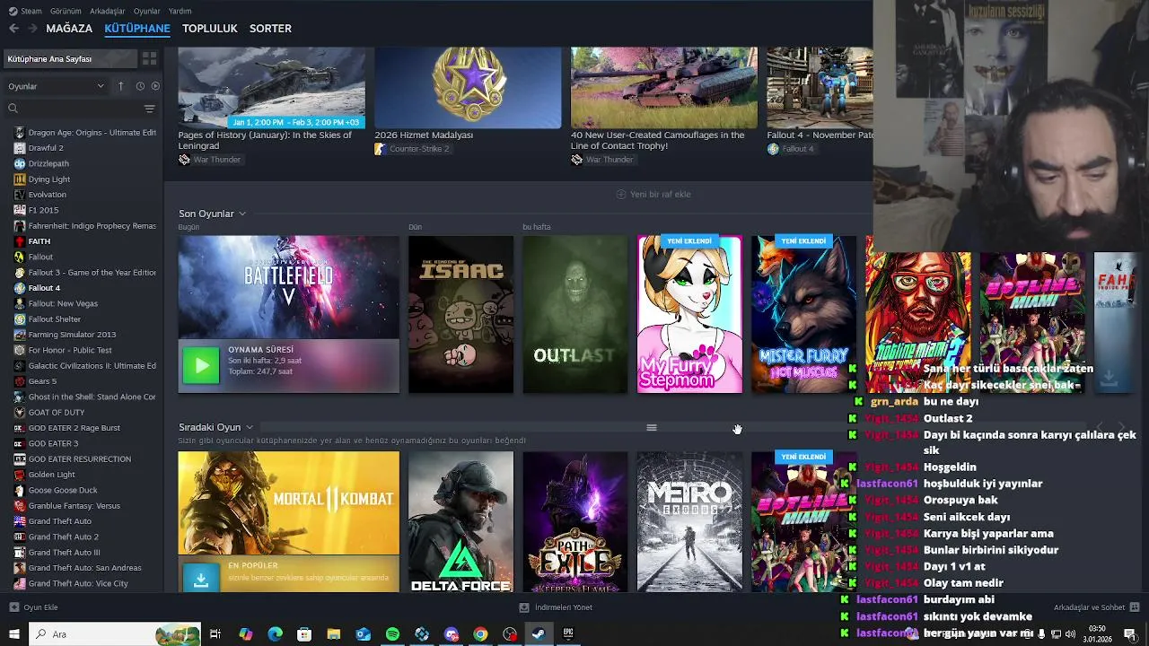Select Drizzlepath in library list
The height and width of the screenshot is (646, 1149).
[x=85, y=163]
